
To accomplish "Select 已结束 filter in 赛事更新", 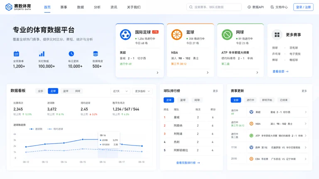I will [284, 100].
